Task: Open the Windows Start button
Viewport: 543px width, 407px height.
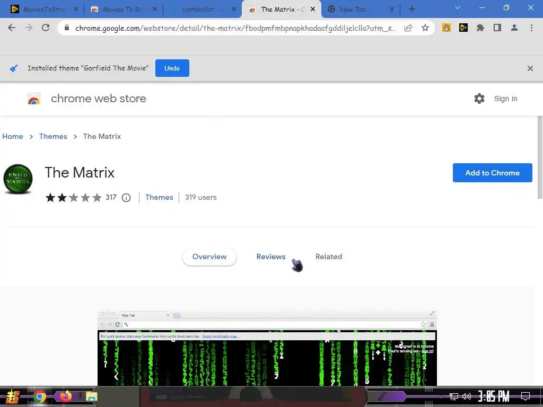Action: click(x=13, y=396)
